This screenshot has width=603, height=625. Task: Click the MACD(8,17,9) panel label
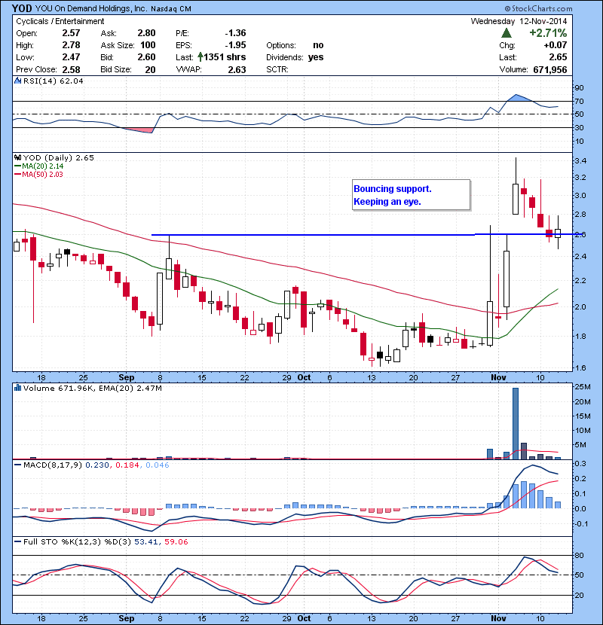[x=53, y=465]
